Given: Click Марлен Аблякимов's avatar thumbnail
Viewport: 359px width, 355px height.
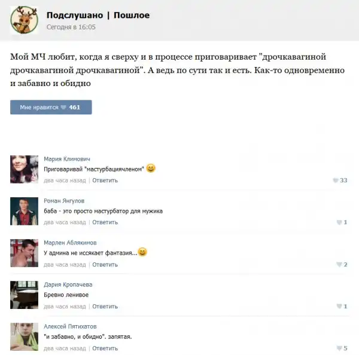Looking at the screenshot, I should [x=24, y=253].
